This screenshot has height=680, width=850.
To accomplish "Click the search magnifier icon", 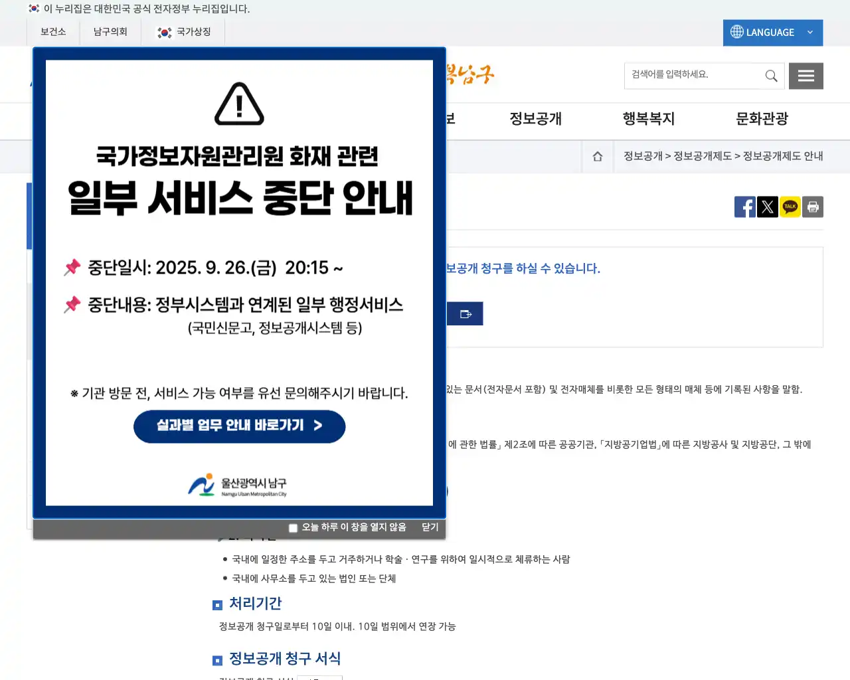I will click(771, 76).
